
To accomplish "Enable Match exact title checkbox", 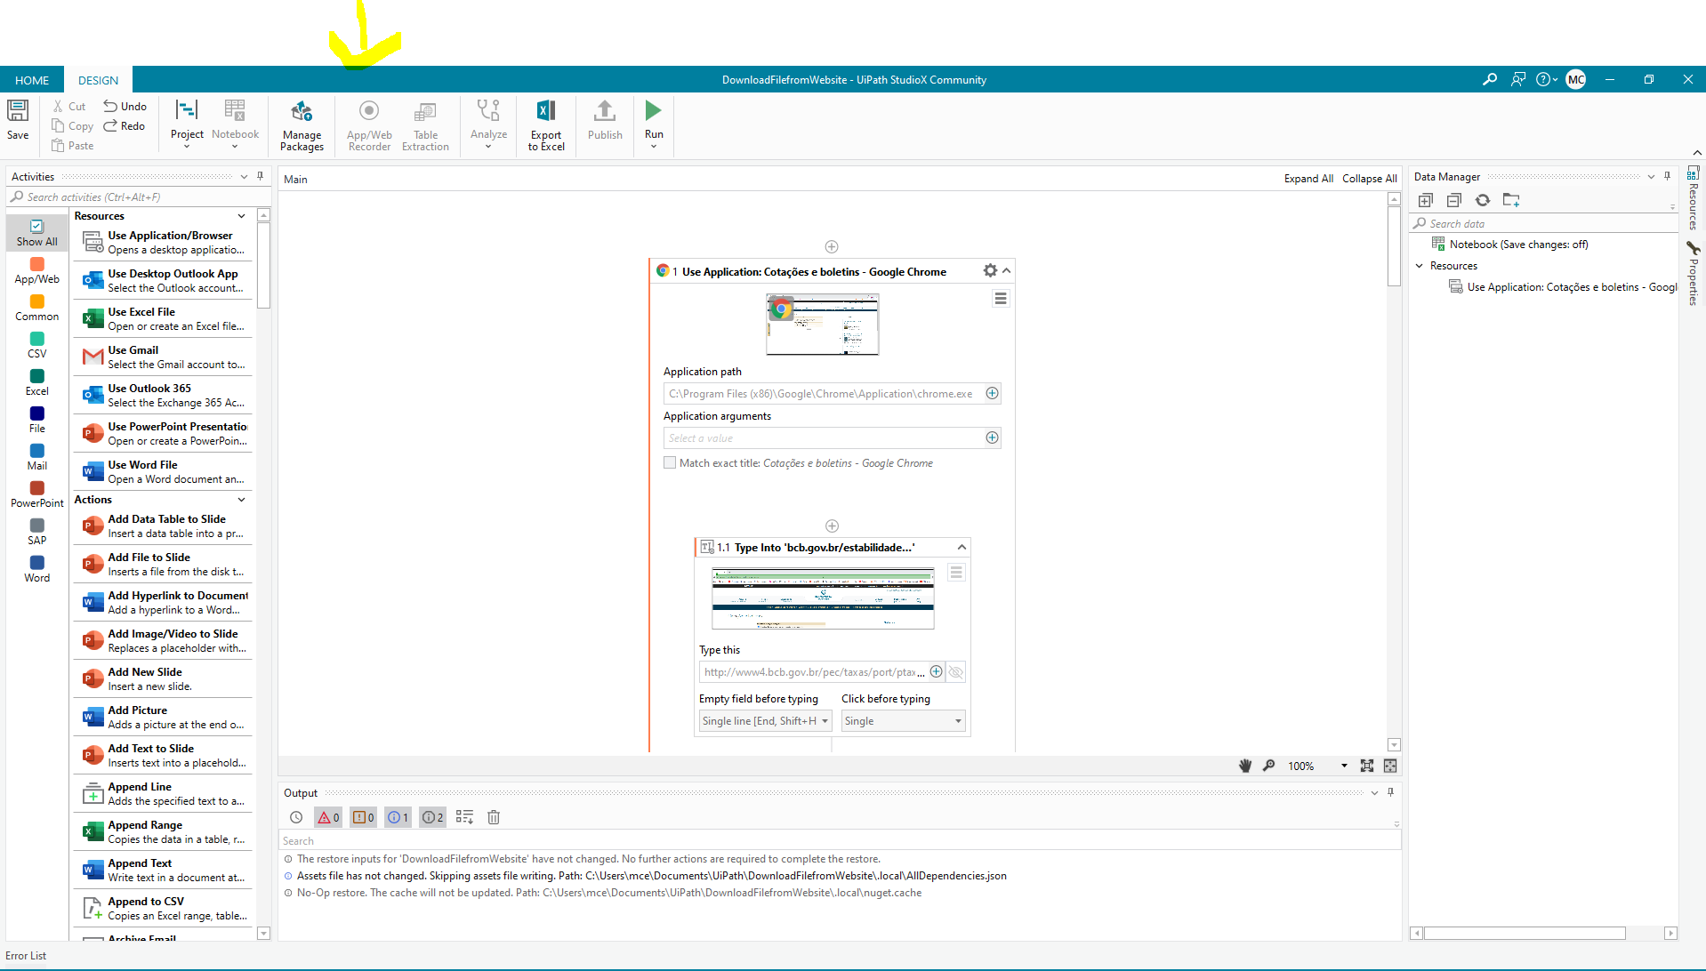I will pos(670,462).
